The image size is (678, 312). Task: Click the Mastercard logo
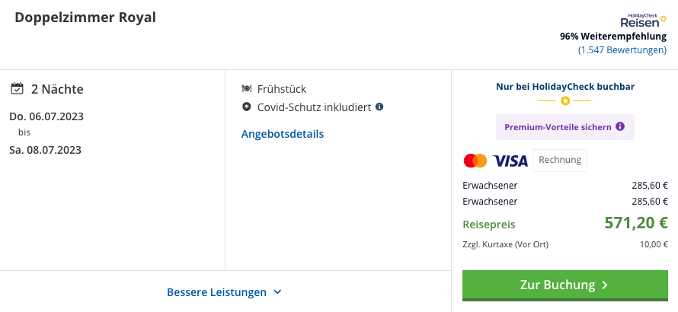pyautogui.click(x=475, y=161)
